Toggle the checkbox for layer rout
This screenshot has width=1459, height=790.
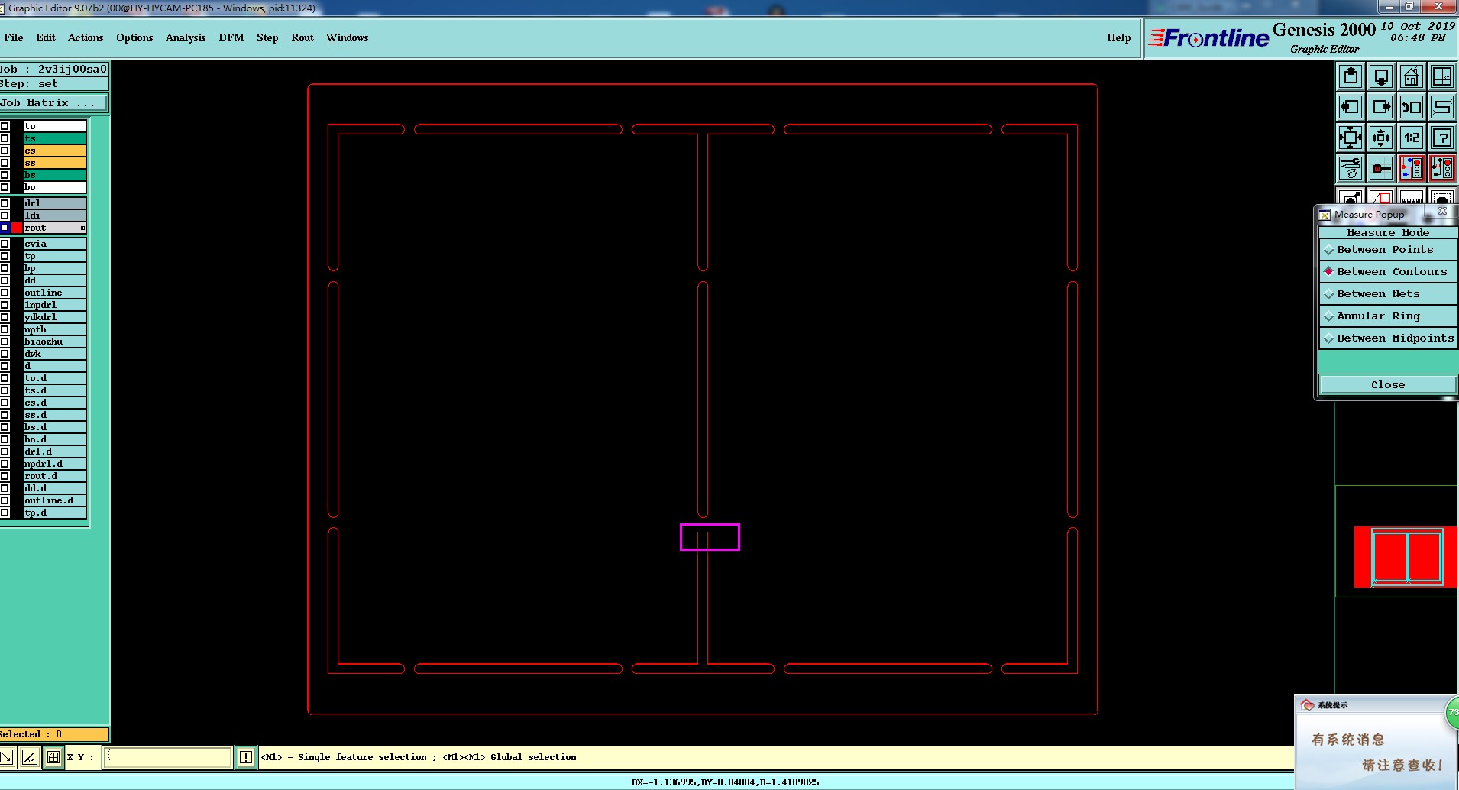pos(5,228)
